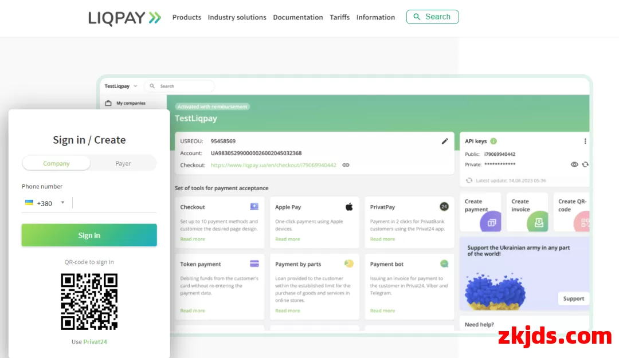Click Read more under Payment by parts
619x358 pixels.
click(x=287, y=310)
